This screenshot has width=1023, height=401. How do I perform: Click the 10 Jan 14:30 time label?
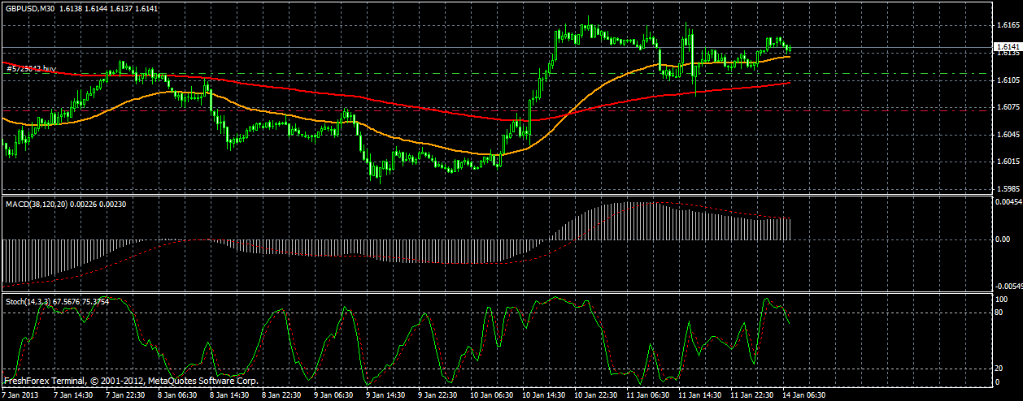click(x=544, y=395)
